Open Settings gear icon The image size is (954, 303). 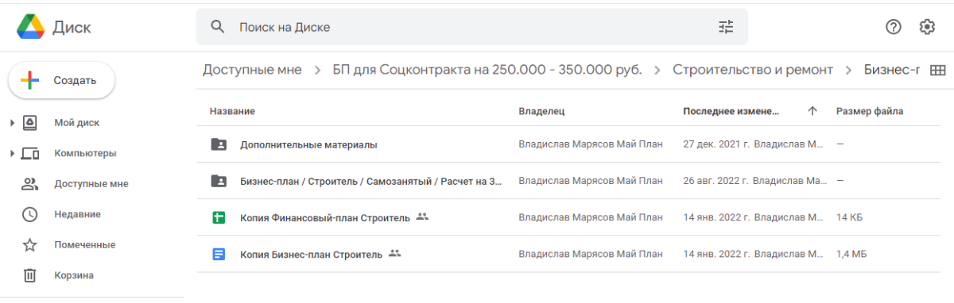[927, 27]
